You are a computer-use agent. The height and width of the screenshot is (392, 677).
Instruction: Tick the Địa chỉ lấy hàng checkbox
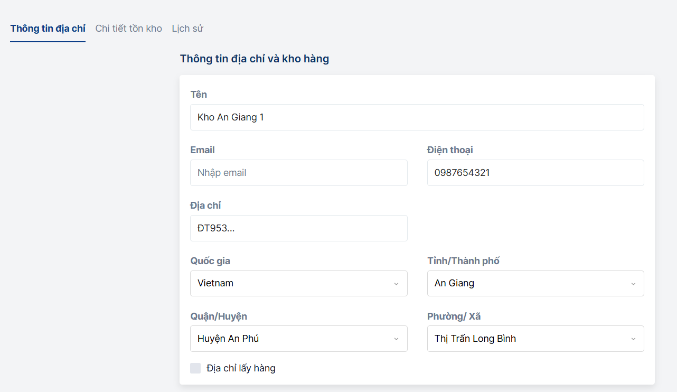pos(195,368)
